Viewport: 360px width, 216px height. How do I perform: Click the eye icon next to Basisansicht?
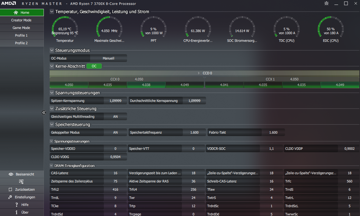(x=11, y=174)
